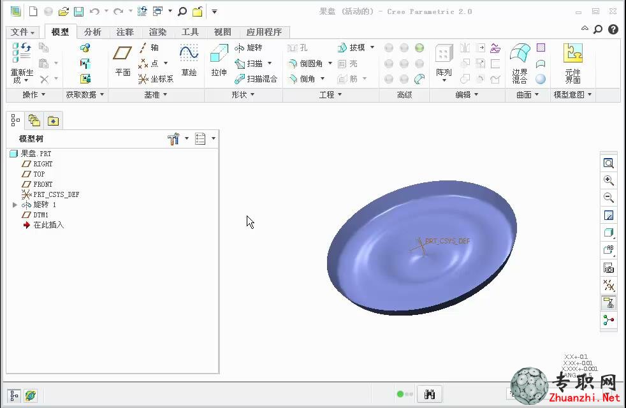
Task: Select the Draft (拔模) tool
Action: [351, 48]
